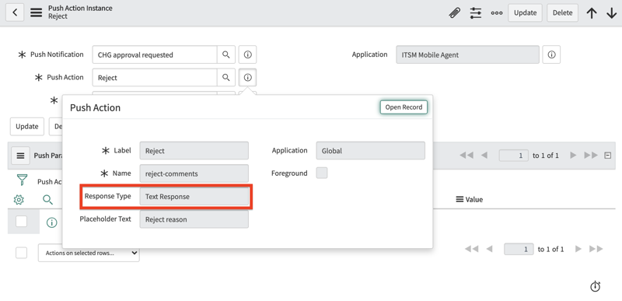The image size is (622, 301).
Task: Click the list filter funnel icon
Action: pos(23,180)
